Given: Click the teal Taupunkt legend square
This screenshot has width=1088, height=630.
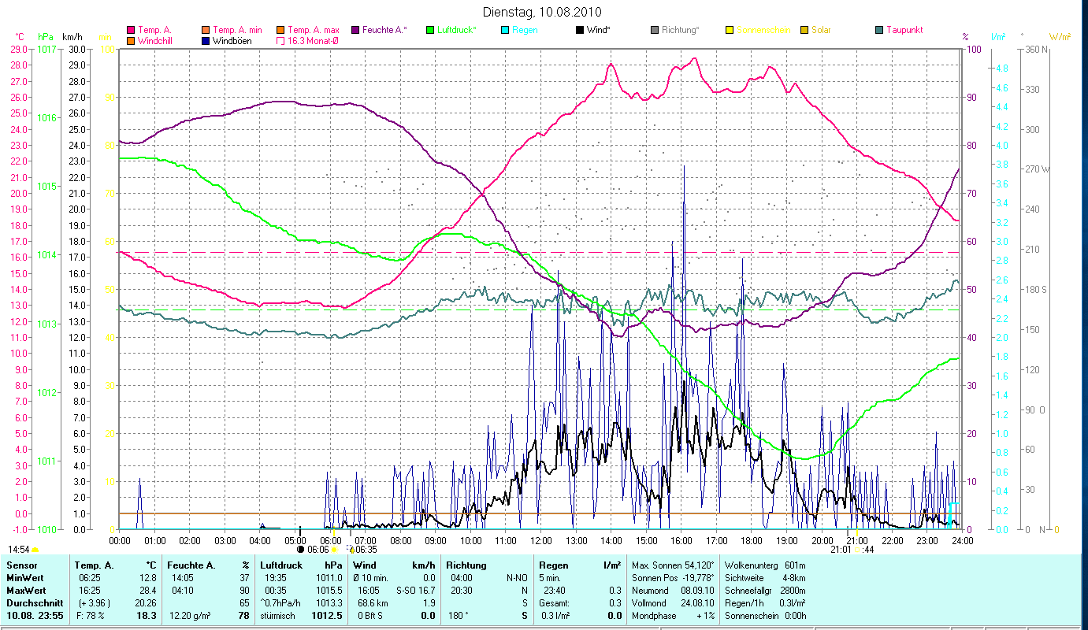Looking at the screenshot, I should (879, 30).
